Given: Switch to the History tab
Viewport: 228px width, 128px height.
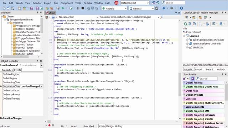Looking at the screenshot, I should coord(119,126).
